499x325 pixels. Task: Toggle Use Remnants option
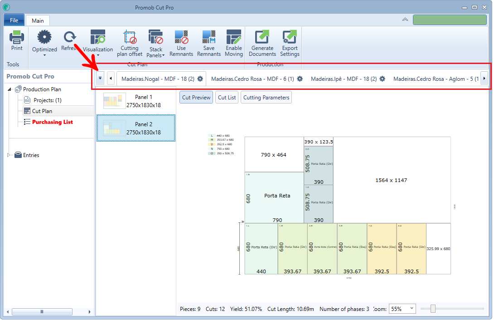(x=181, y=44)
